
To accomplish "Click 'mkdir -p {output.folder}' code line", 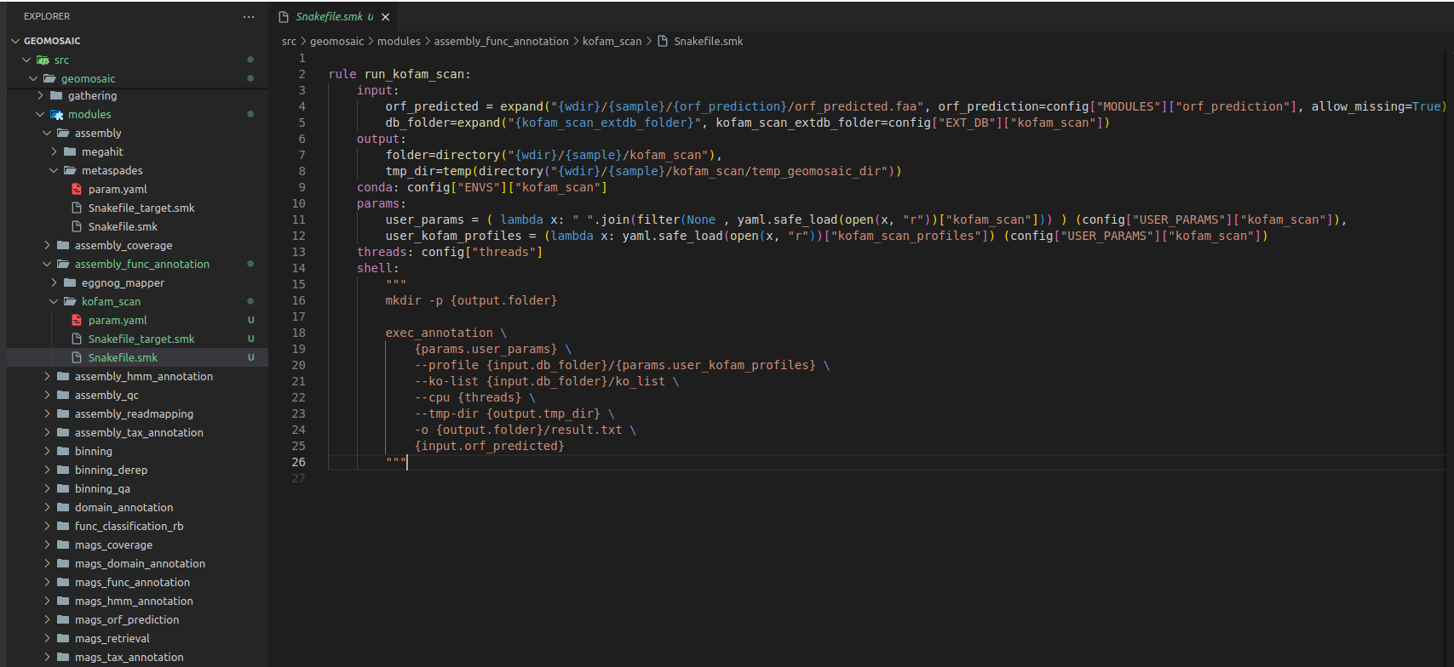I will coord(471,300).
